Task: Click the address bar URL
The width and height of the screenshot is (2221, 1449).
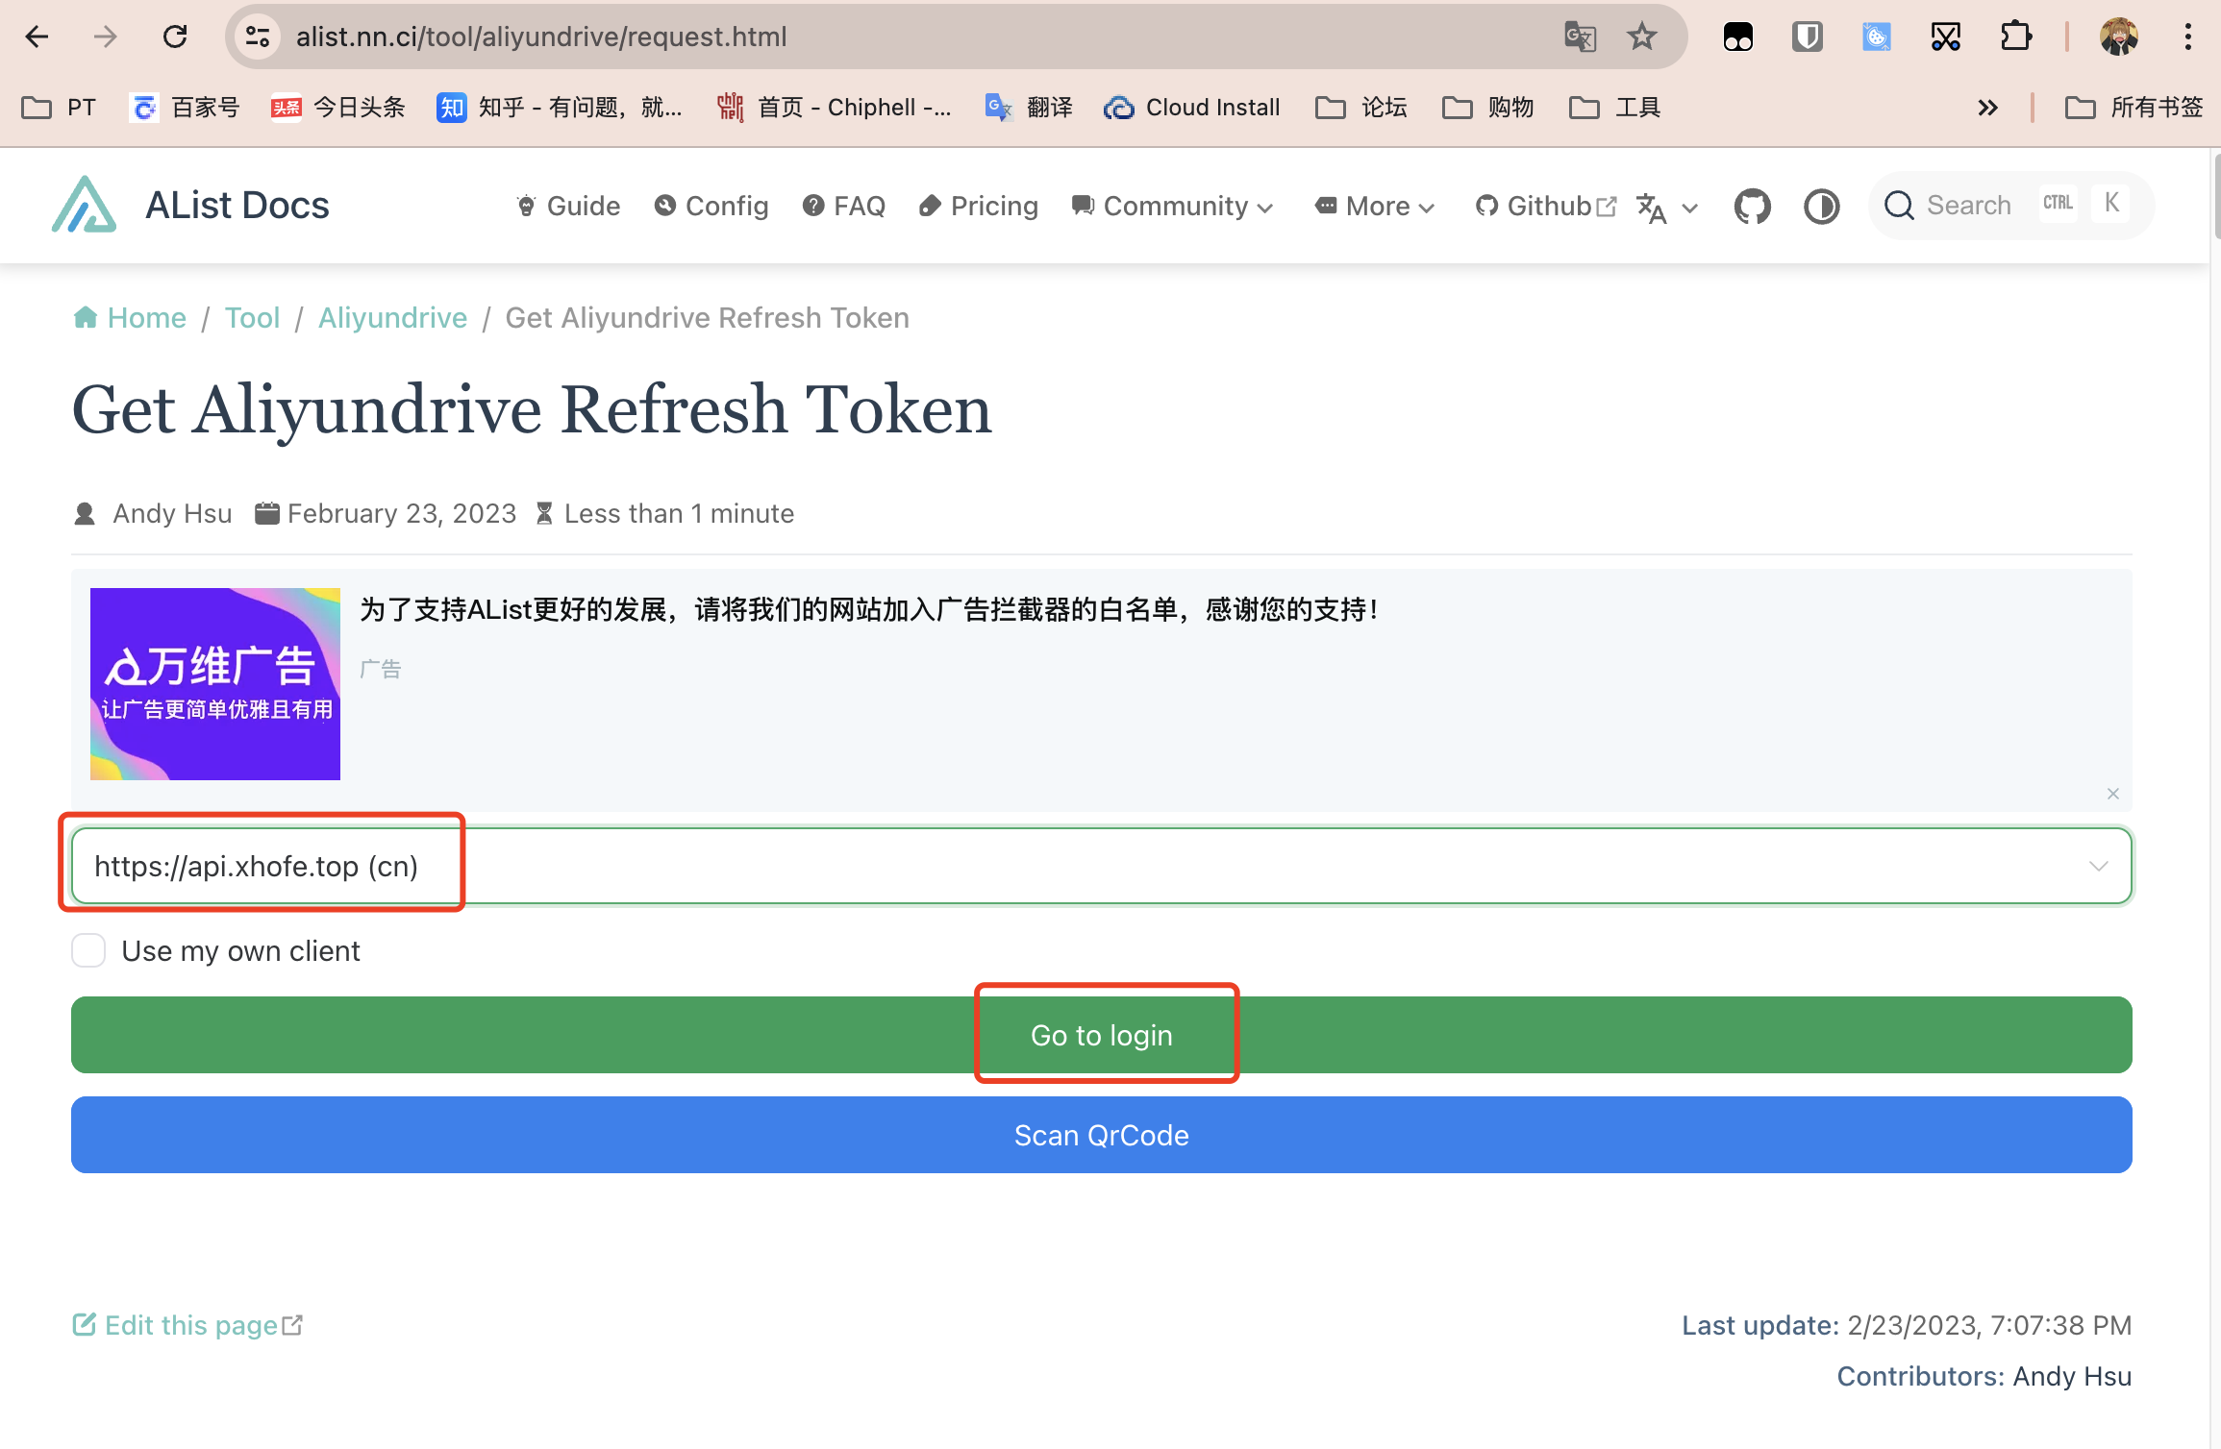Action: pos(541,37)
